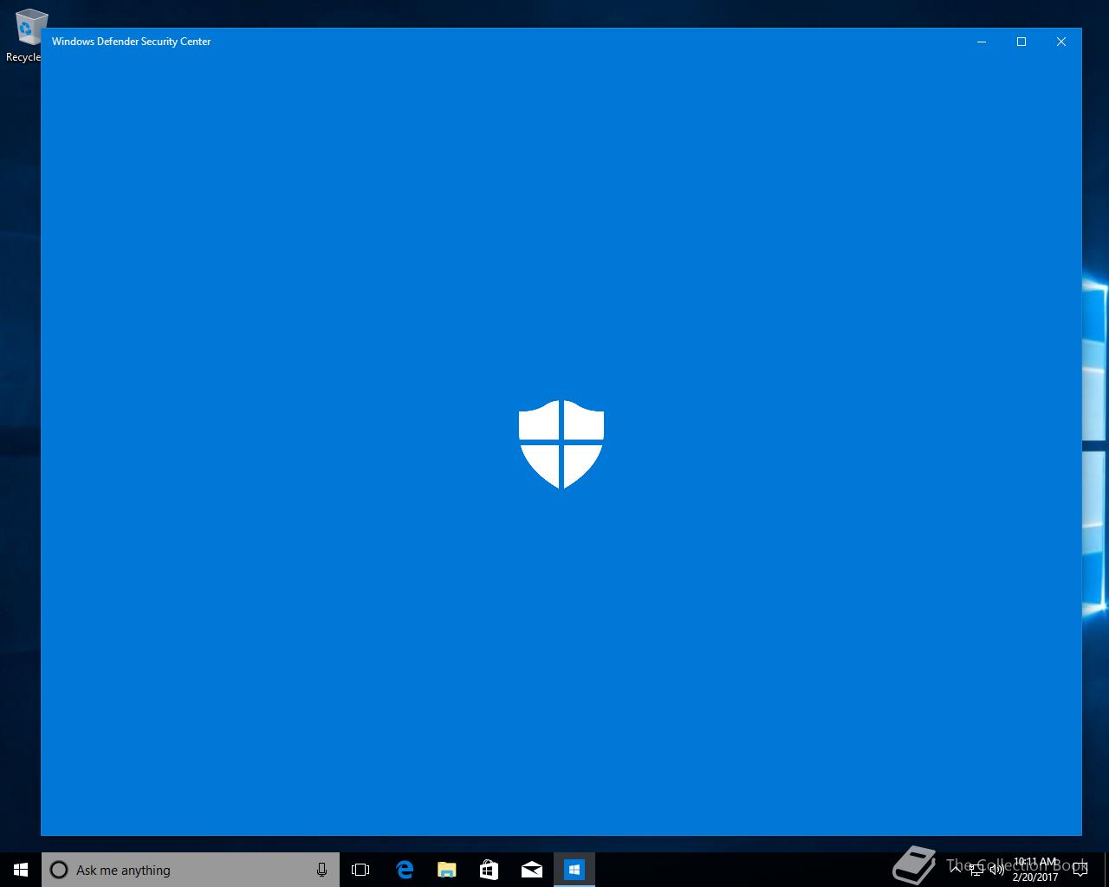Click the taskbar clock showing 2/20/2017
Image resolution: width=1109 pixels, height=887 pixels.
1035,870
